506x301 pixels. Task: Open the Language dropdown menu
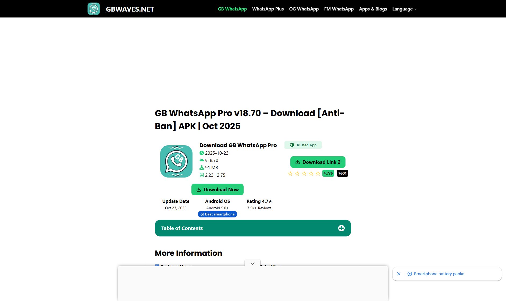pos(404,9)
